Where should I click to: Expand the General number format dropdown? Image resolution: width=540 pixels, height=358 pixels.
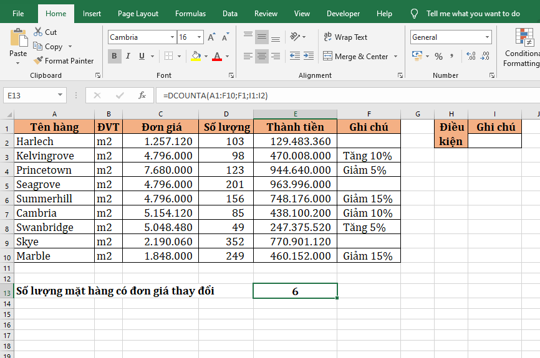[x=487, y=37]
